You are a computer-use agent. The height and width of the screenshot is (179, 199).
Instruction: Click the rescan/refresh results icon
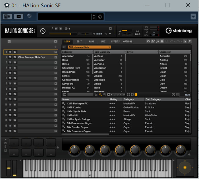(173, 95)
